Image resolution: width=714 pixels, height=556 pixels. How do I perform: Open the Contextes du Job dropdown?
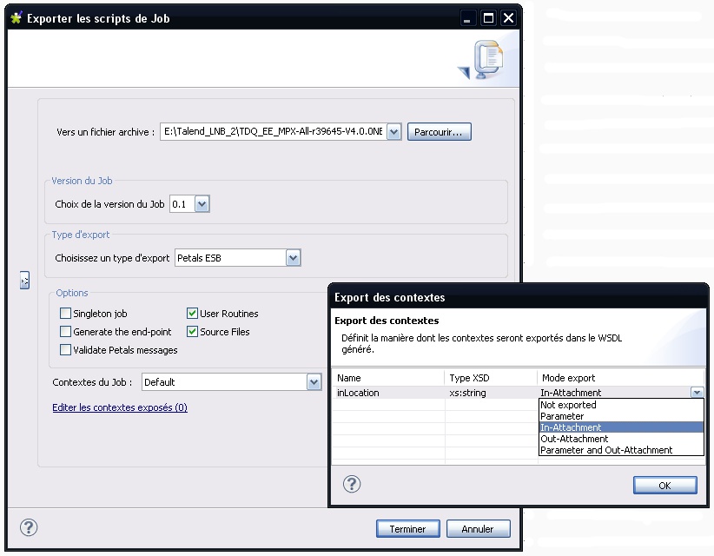coord(314,381)
